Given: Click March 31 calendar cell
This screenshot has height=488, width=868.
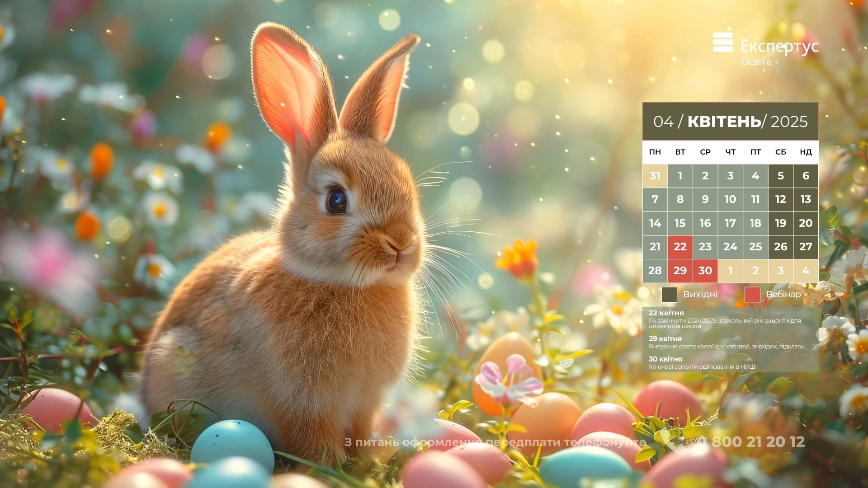Looking at the screenshot, I should tap(655, 176).
